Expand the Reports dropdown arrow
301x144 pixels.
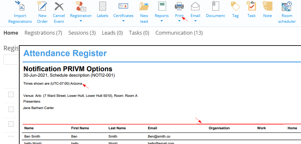[x=162, y=21]
